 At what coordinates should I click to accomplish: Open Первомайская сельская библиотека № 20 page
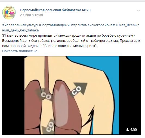[55, 10]
